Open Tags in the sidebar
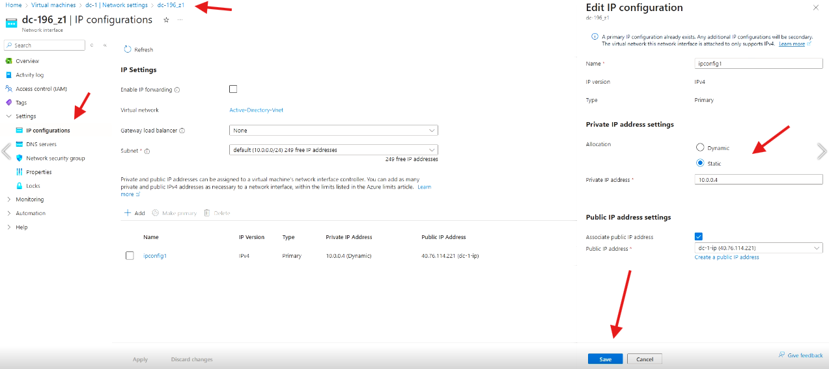Image resolution: width=829 pixels, height=369 pixels. [x=21, y=103]
